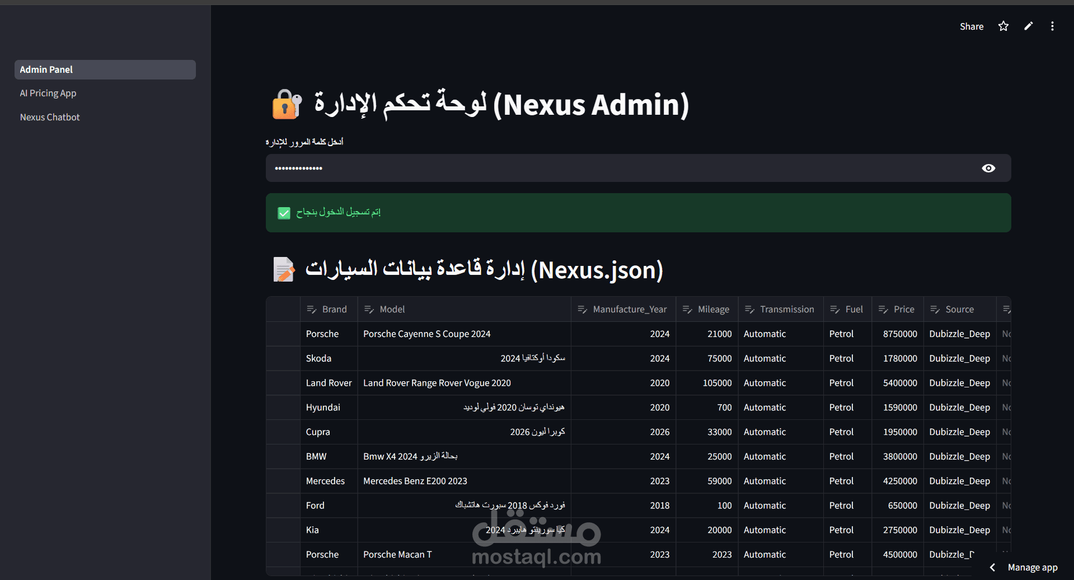This screenshot has width=1074, height=580.
Task: Select the row checkbox cell for Hyundai
Action: (x=283, y=408)
